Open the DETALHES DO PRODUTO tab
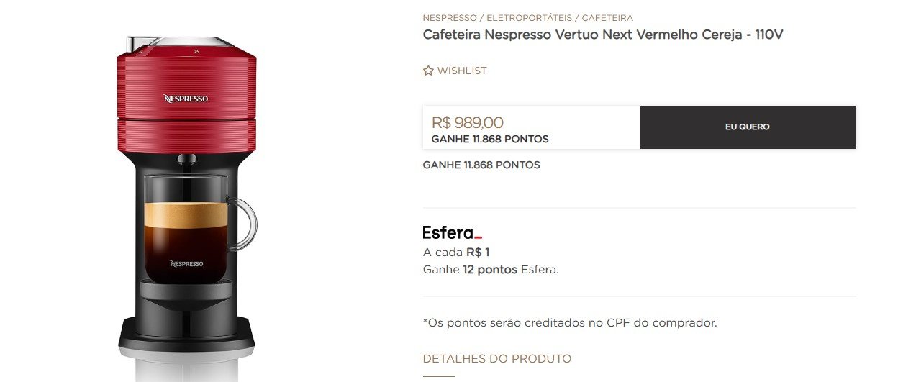This screenshot has width=898, height=382. [x=497, y=358]
